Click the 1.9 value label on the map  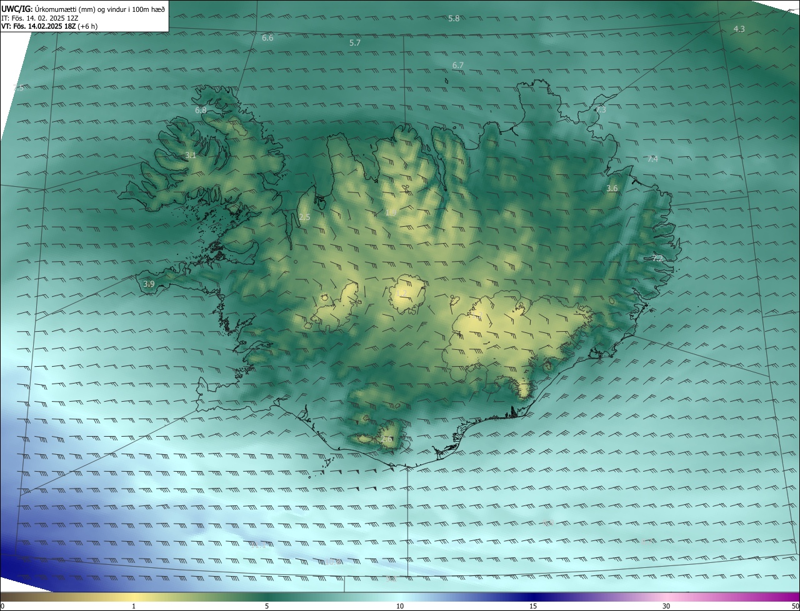pos(391,213)
